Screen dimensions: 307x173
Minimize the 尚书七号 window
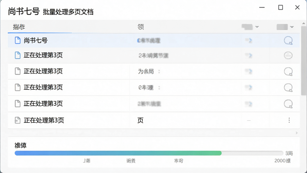pos(262,8)
